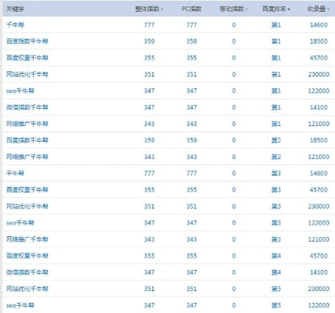Open keyword 百度指数千牛帮 ranked 第2
335x313 pixels.
click(x=27, y=140)
